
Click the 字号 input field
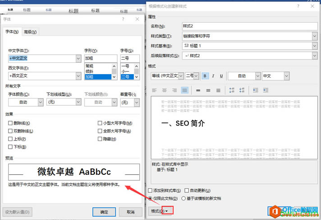pos(130,58)
